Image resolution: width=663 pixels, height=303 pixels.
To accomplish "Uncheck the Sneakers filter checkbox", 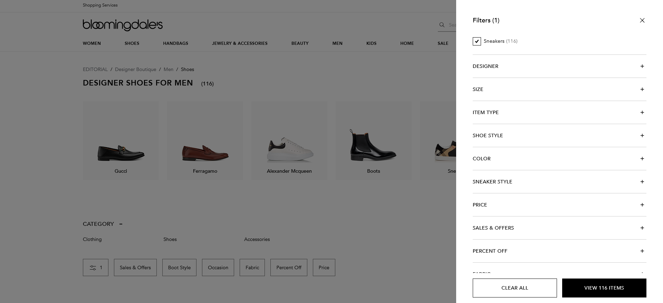I will click(477, 41).
